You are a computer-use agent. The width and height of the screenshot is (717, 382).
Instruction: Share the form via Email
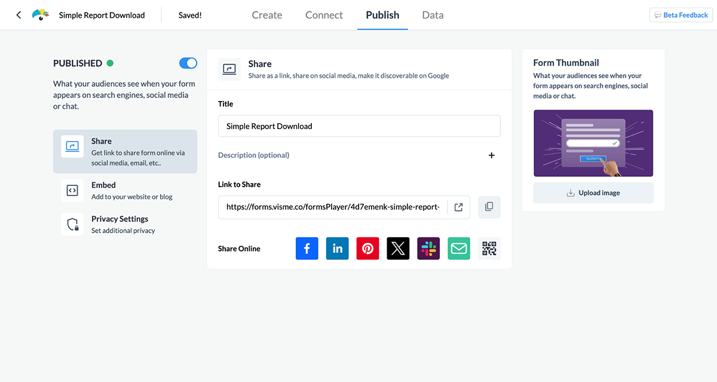tap(458, 248)
